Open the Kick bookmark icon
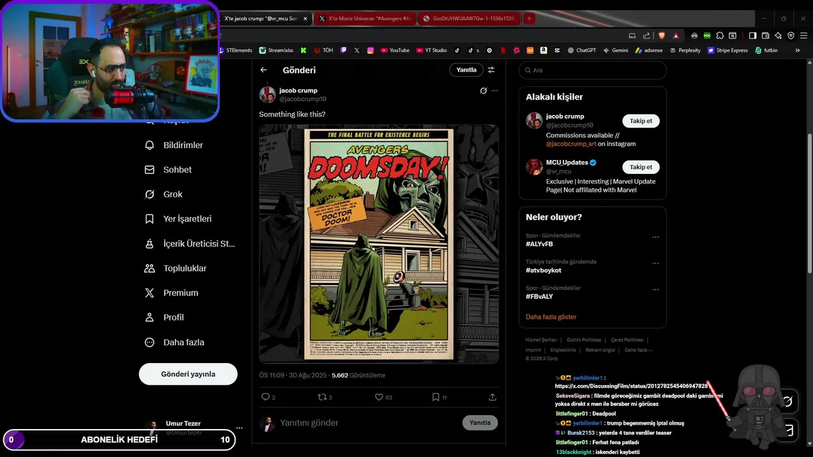Screen dimensions: 813x457 tap(304, 50)
